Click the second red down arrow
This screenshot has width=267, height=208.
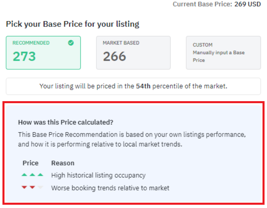coord(32,187)
